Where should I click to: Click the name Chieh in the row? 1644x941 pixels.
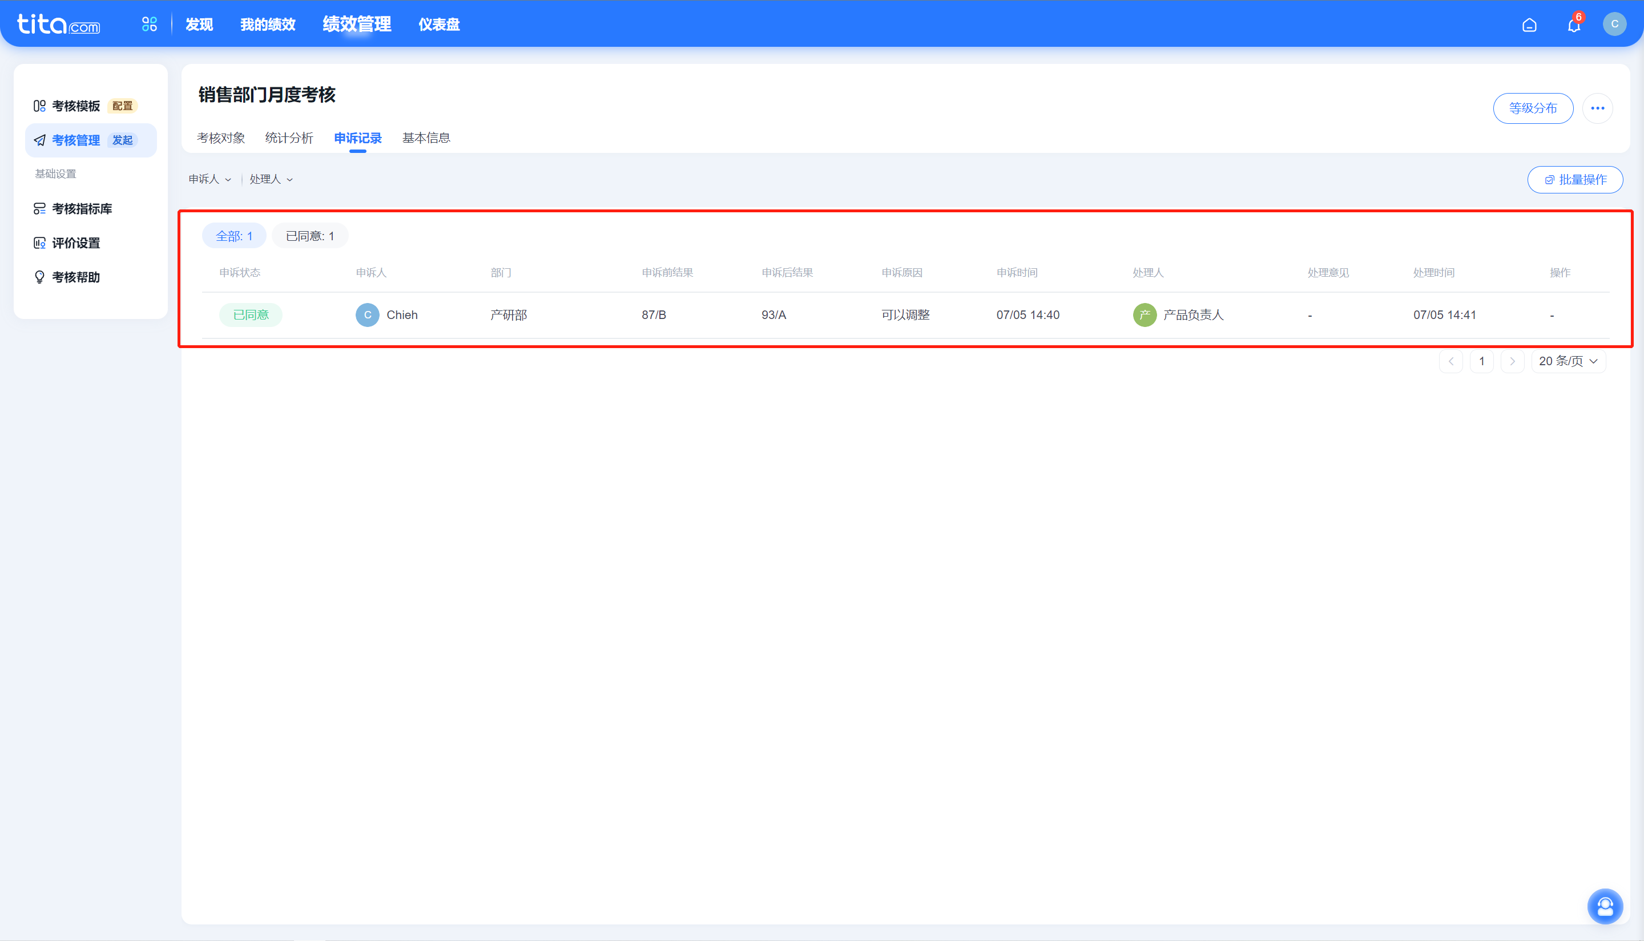pos(402,315)
